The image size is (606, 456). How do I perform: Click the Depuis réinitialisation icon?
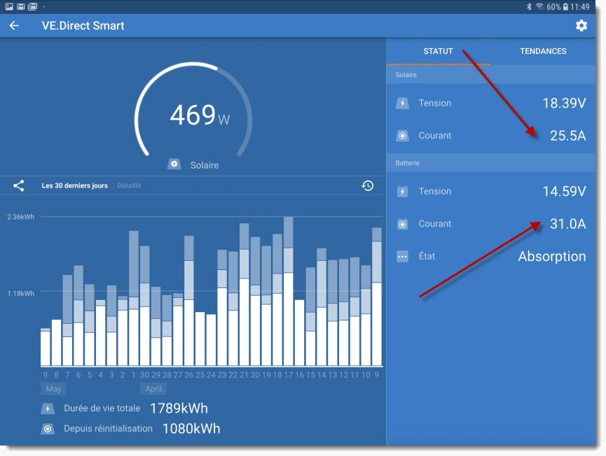click(x=48, y=429)
